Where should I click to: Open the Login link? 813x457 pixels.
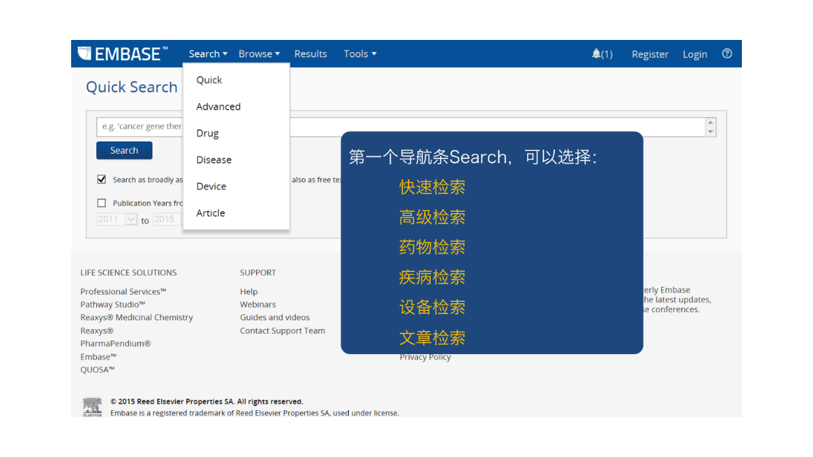694,54
